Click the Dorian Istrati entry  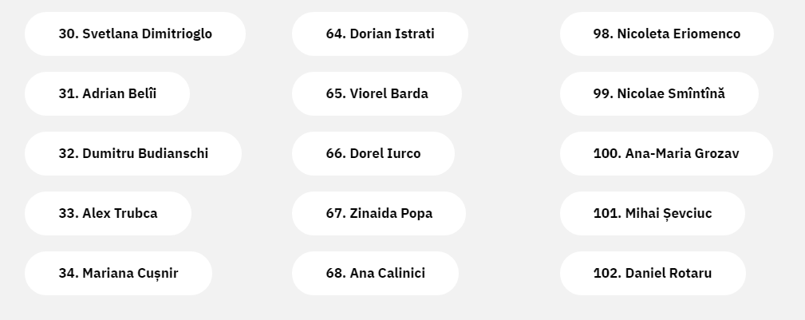click(380, 34)
